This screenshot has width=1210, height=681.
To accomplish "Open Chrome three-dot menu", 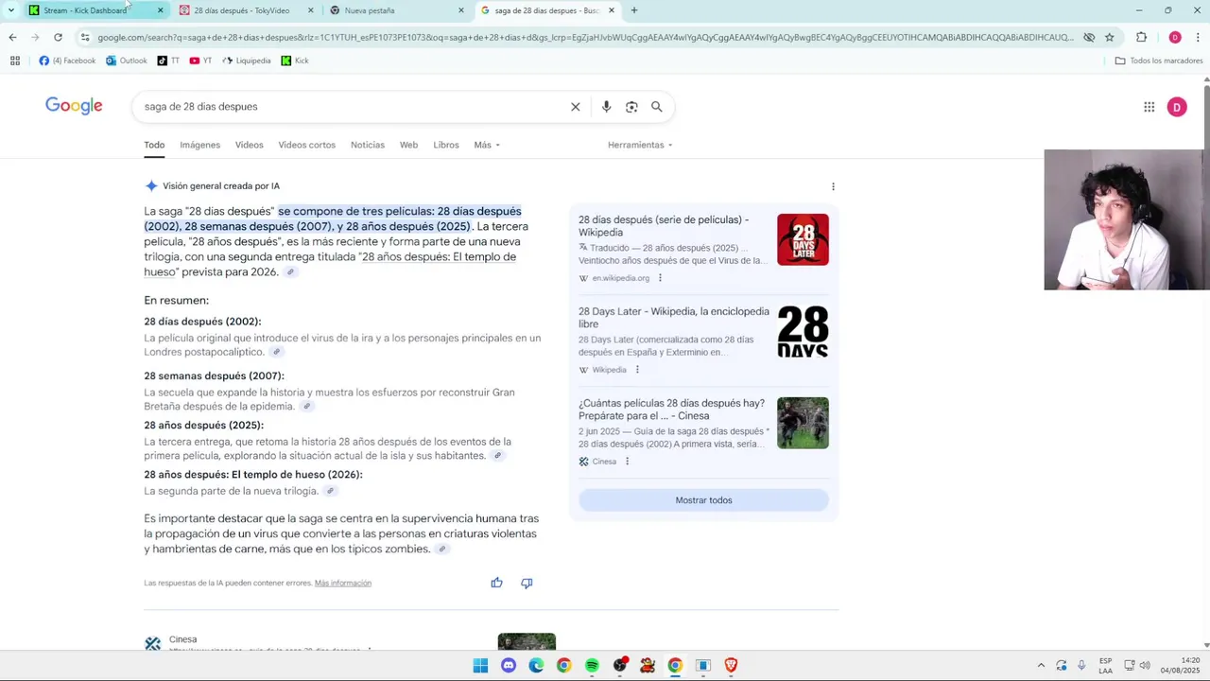I will 1199,37.
